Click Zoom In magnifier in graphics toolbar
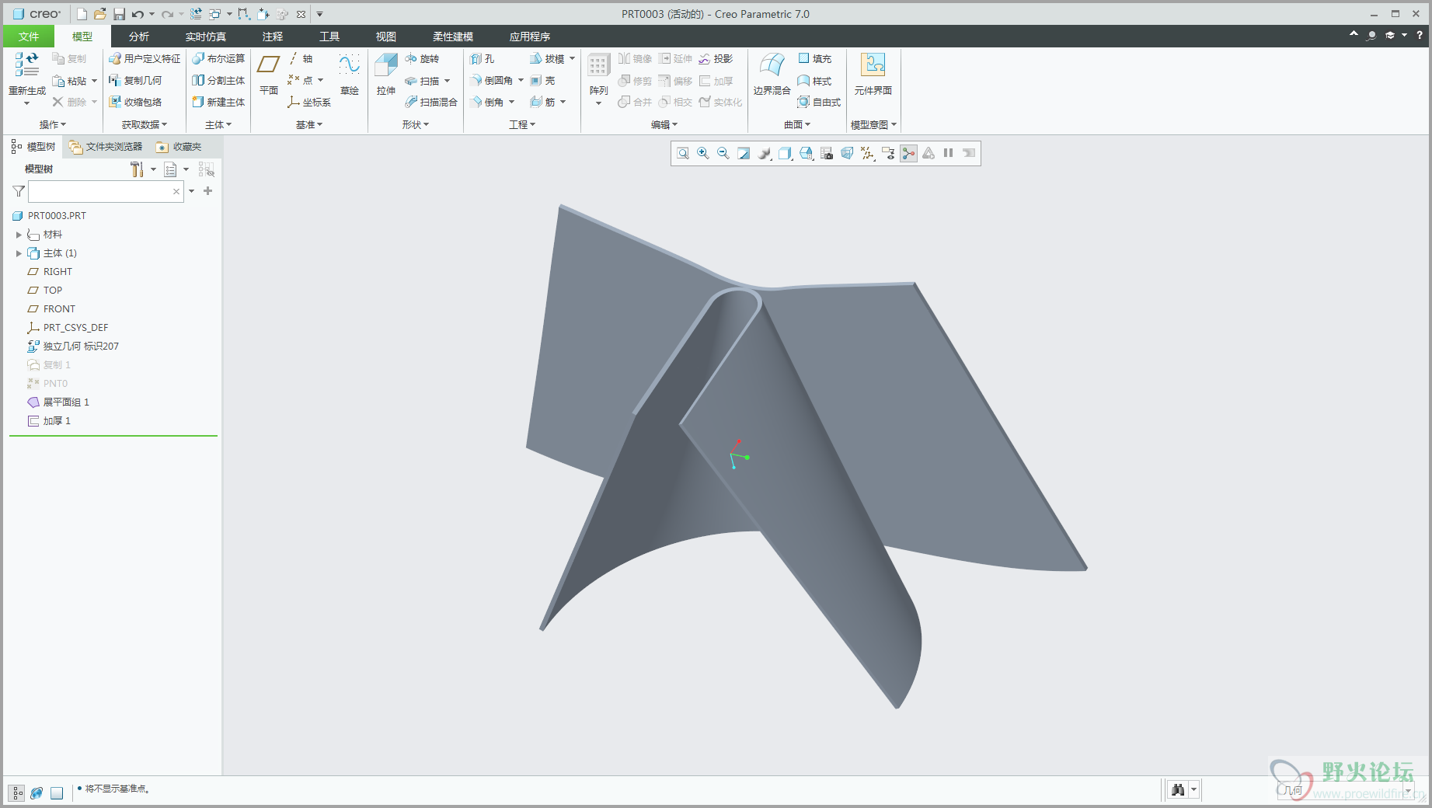Viewport: 1432px width, 808px height. point(703,153)
